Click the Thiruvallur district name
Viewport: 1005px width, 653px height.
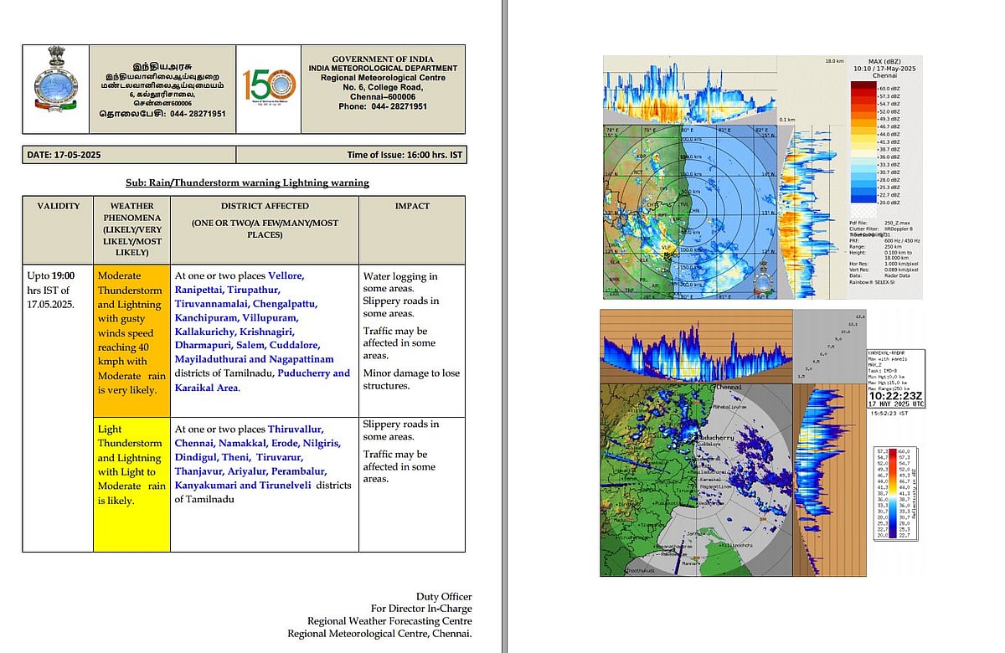point(296,429)
